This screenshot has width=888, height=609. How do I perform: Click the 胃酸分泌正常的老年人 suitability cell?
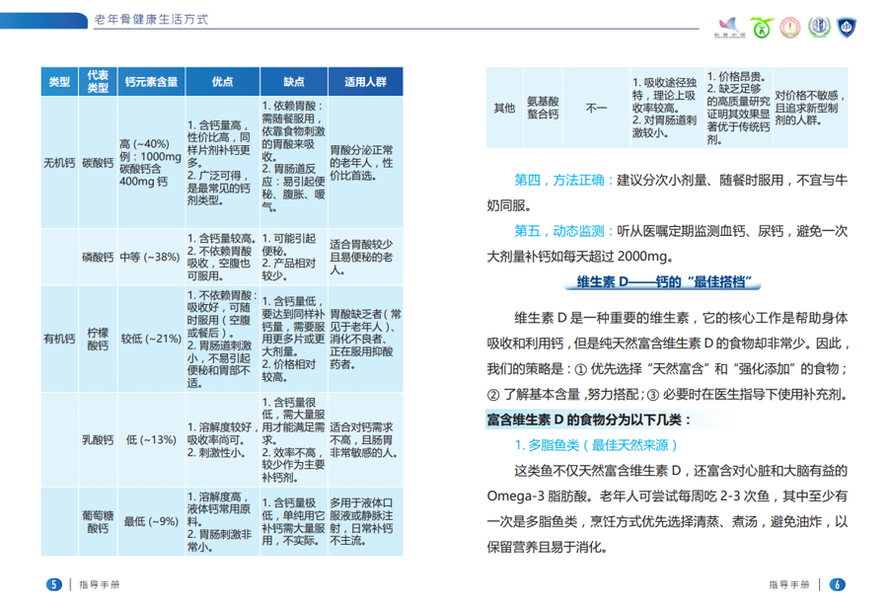pos(365,163)
